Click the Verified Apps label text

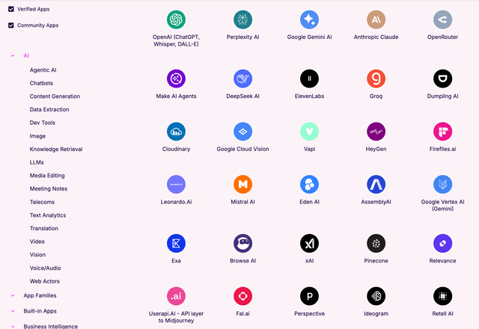(x=33, y=9)
